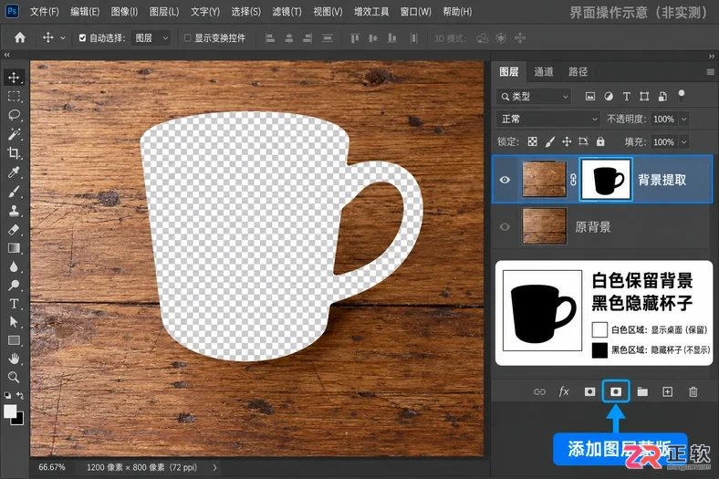Click align horizontal centers icon
Image resolution: width=719 pixels, height=479 pixels.
click(x=289, y=38)
